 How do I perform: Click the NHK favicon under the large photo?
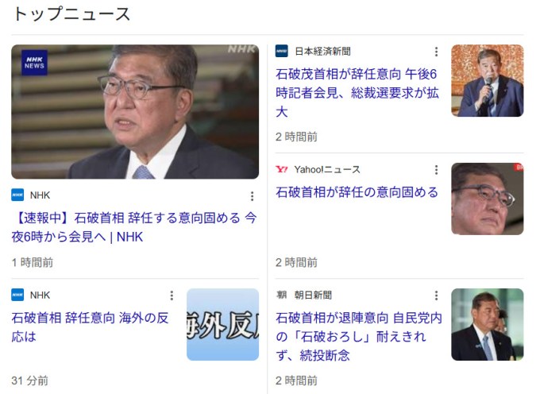tap(17, 195)
